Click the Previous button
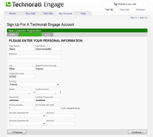This screenshot has height=137, width=153. 17,132
